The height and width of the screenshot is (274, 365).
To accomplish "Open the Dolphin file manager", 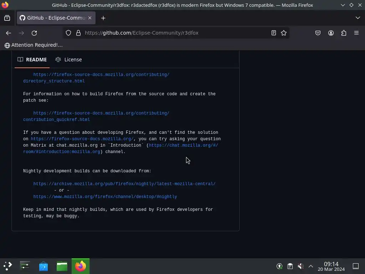I will (x=62, y=266).
